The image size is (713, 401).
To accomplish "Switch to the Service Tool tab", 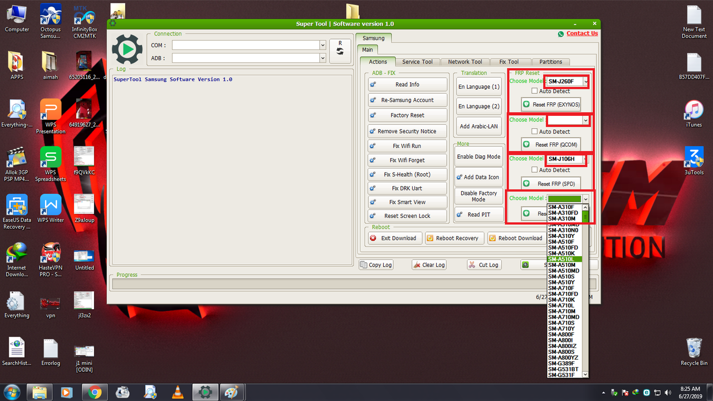I will [x=417, y=62].
